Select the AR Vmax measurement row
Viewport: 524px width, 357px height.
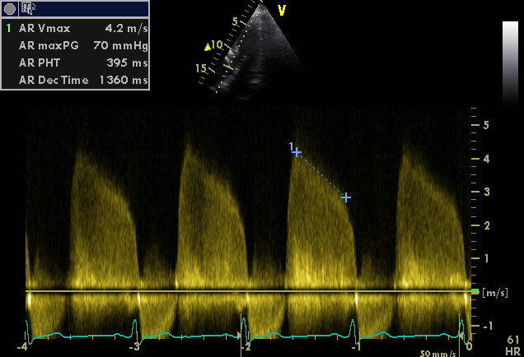82,27
